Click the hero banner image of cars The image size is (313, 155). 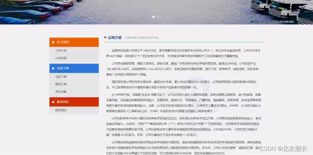[156, 12]
